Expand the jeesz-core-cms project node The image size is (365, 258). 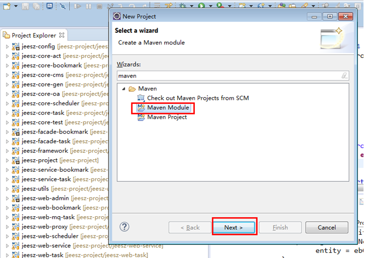click(x=7, y=75)
